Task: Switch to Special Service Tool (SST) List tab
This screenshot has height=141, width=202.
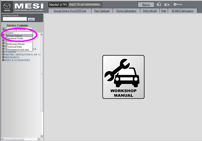Action: [x=70, y=11]
